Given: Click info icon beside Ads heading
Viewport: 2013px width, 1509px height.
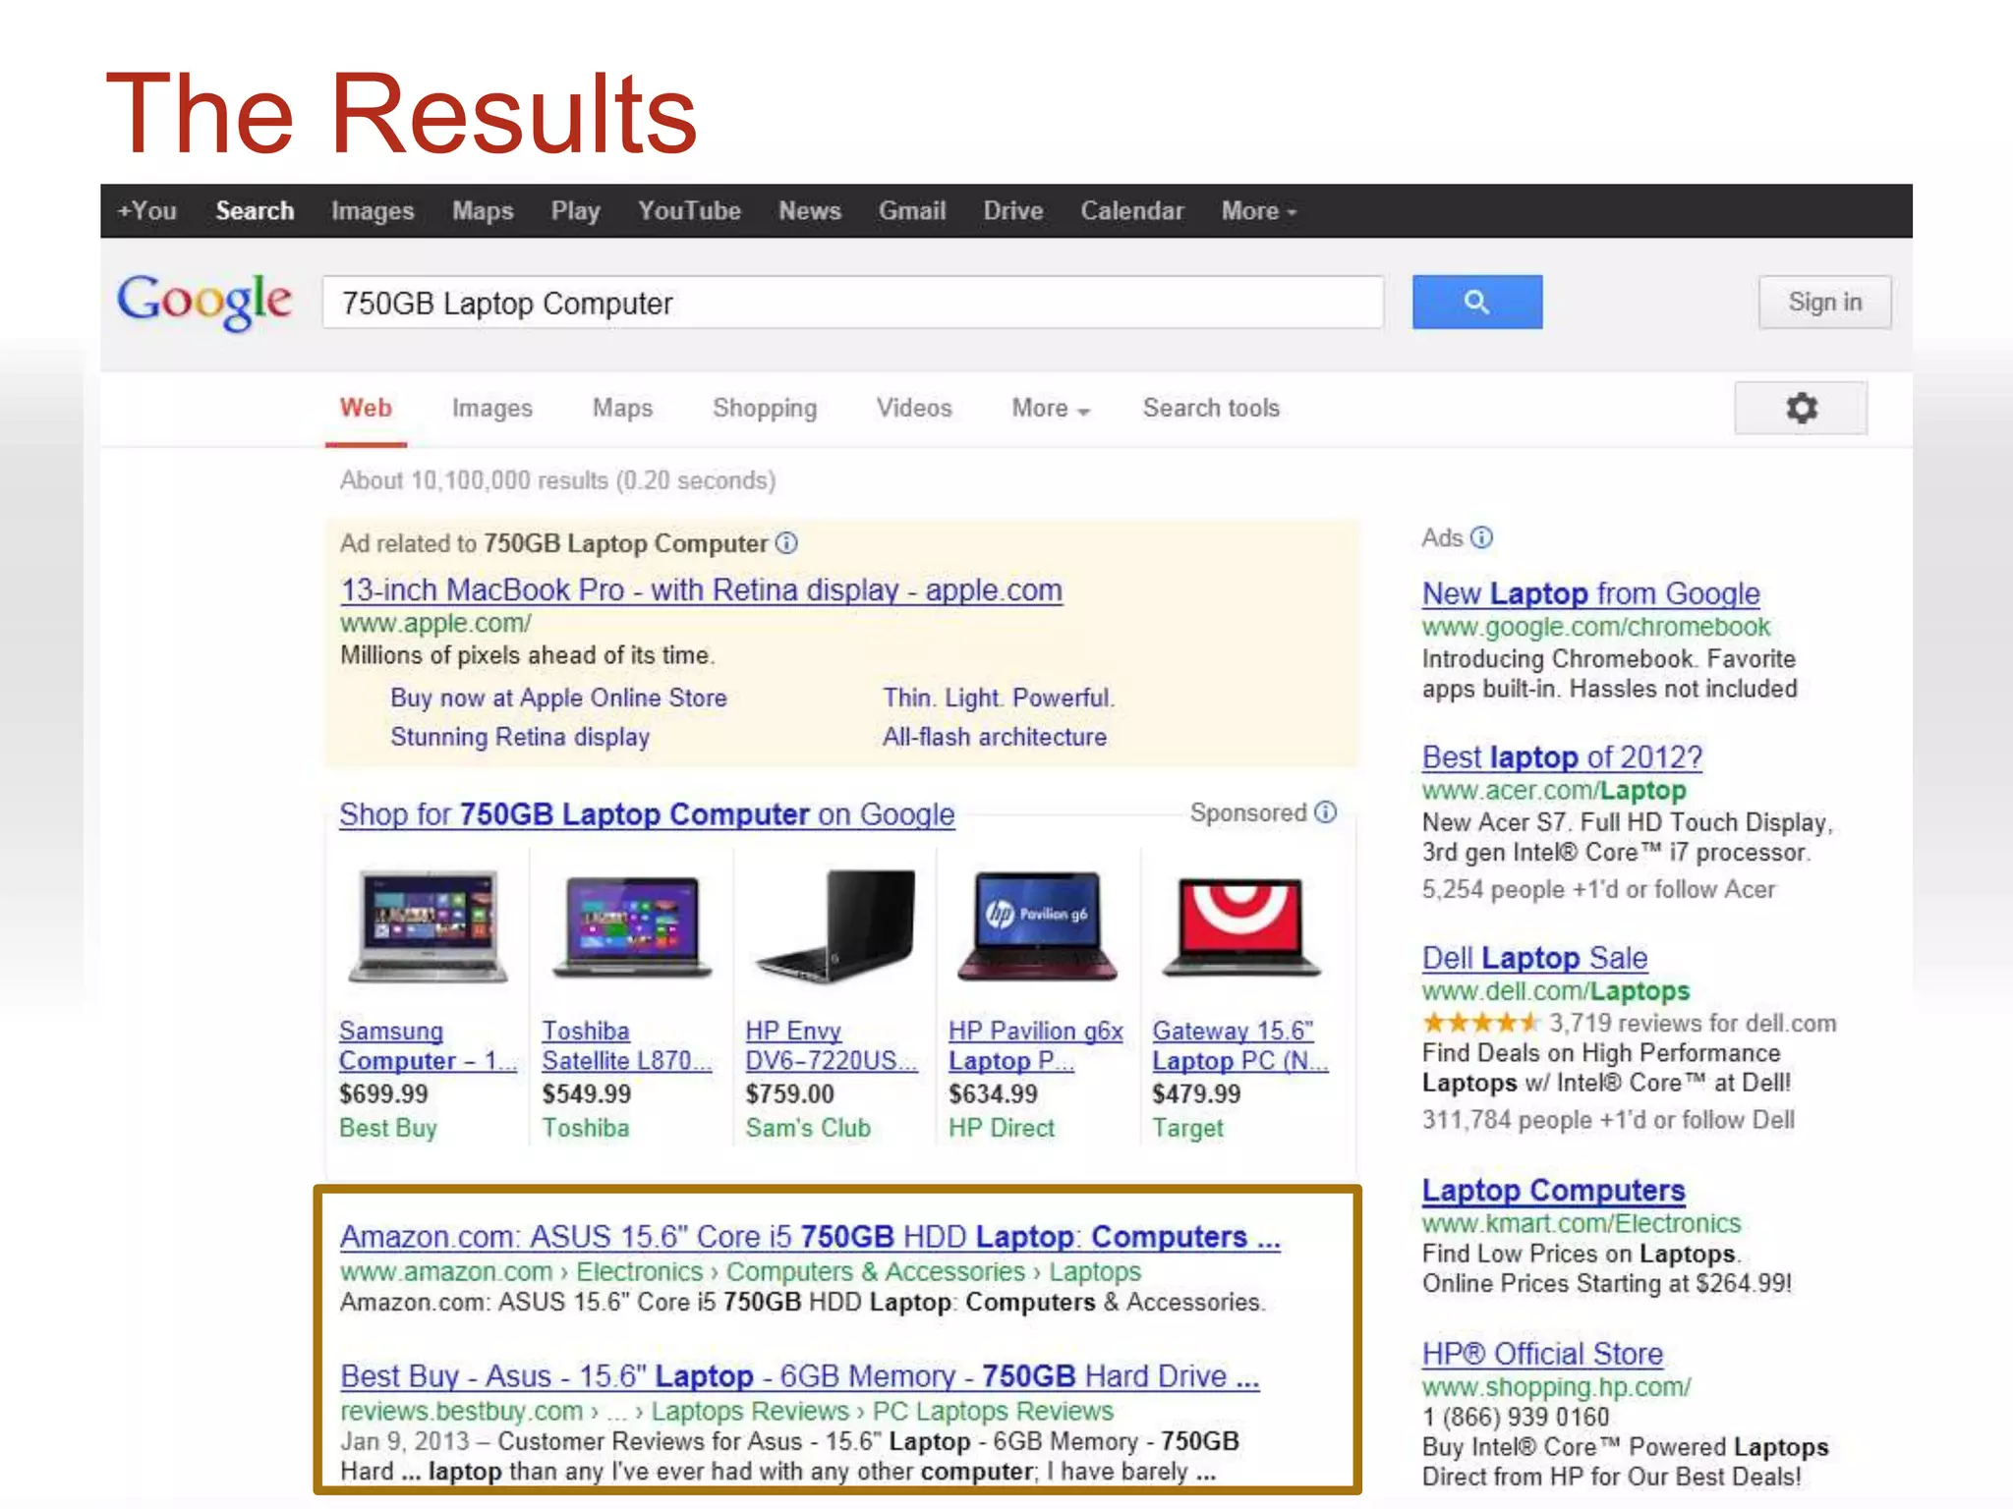Looking at the screenshot, I should coord(1481,537).
